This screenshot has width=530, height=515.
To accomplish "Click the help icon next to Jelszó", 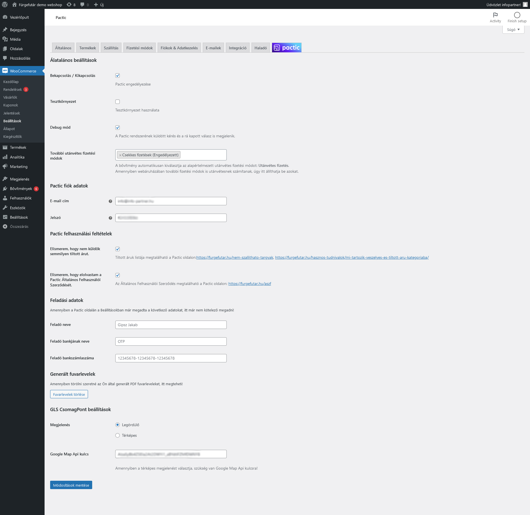I will (x=110, y=218).
